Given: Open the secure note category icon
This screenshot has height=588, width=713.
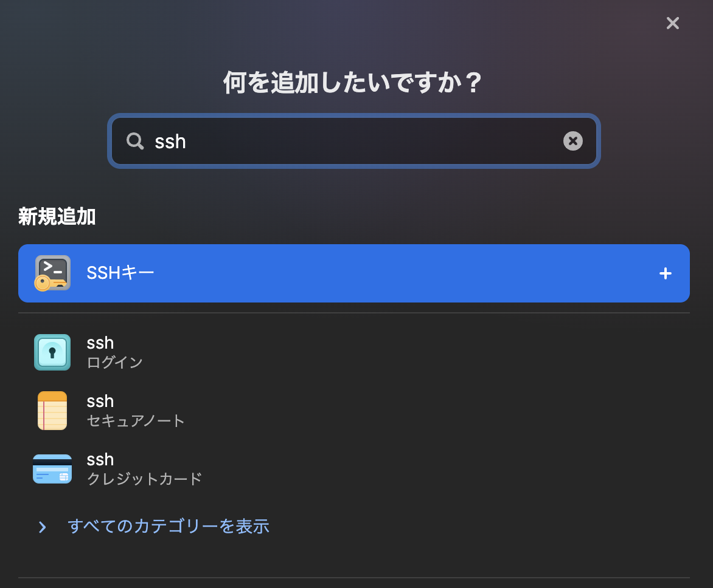Looking at the screenshot, I should (52, 411).
